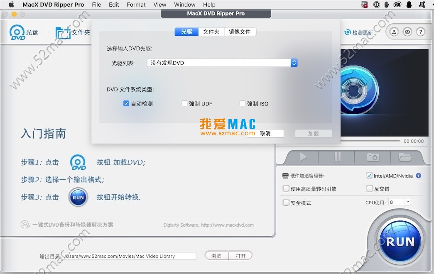Open the File menu
Viewport: 434px width, 274px height.
96,5
